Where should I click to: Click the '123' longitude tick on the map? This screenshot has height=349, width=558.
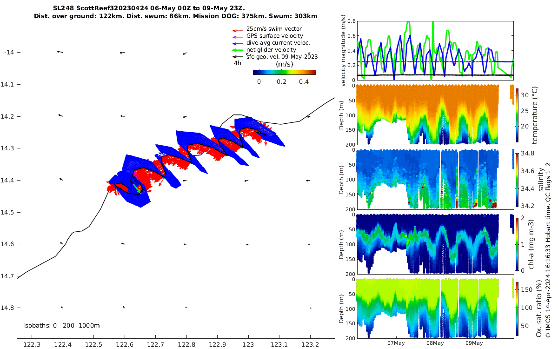click(248, 344)
